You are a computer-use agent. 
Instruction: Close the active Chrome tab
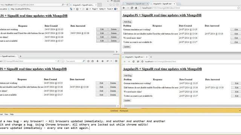[174, 3]
